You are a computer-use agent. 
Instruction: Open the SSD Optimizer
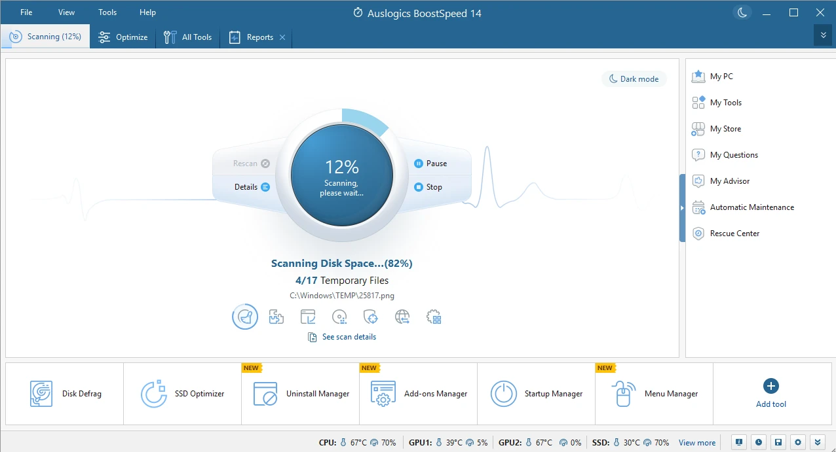[x=181, y=393]
